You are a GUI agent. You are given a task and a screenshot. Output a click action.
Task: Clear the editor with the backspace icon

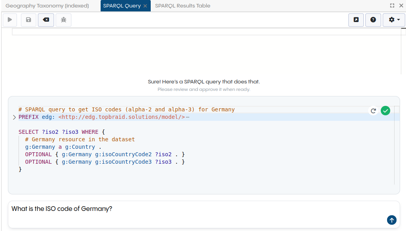pos(46,20)
